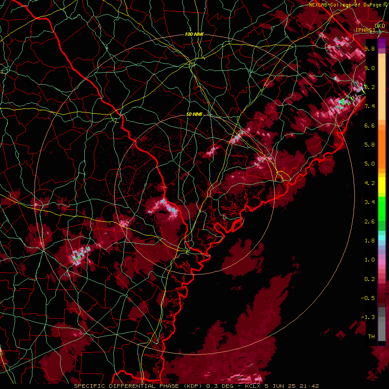Click the -0.5 scale value
Screen dimensions: 389x389
[368, 298]
